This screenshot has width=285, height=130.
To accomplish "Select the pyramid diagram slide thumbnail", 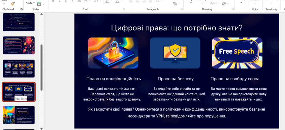I will pos(19,22).
